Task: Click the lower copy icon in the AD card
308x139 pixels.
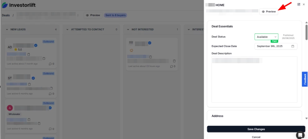Action: [x=44, y=59]
